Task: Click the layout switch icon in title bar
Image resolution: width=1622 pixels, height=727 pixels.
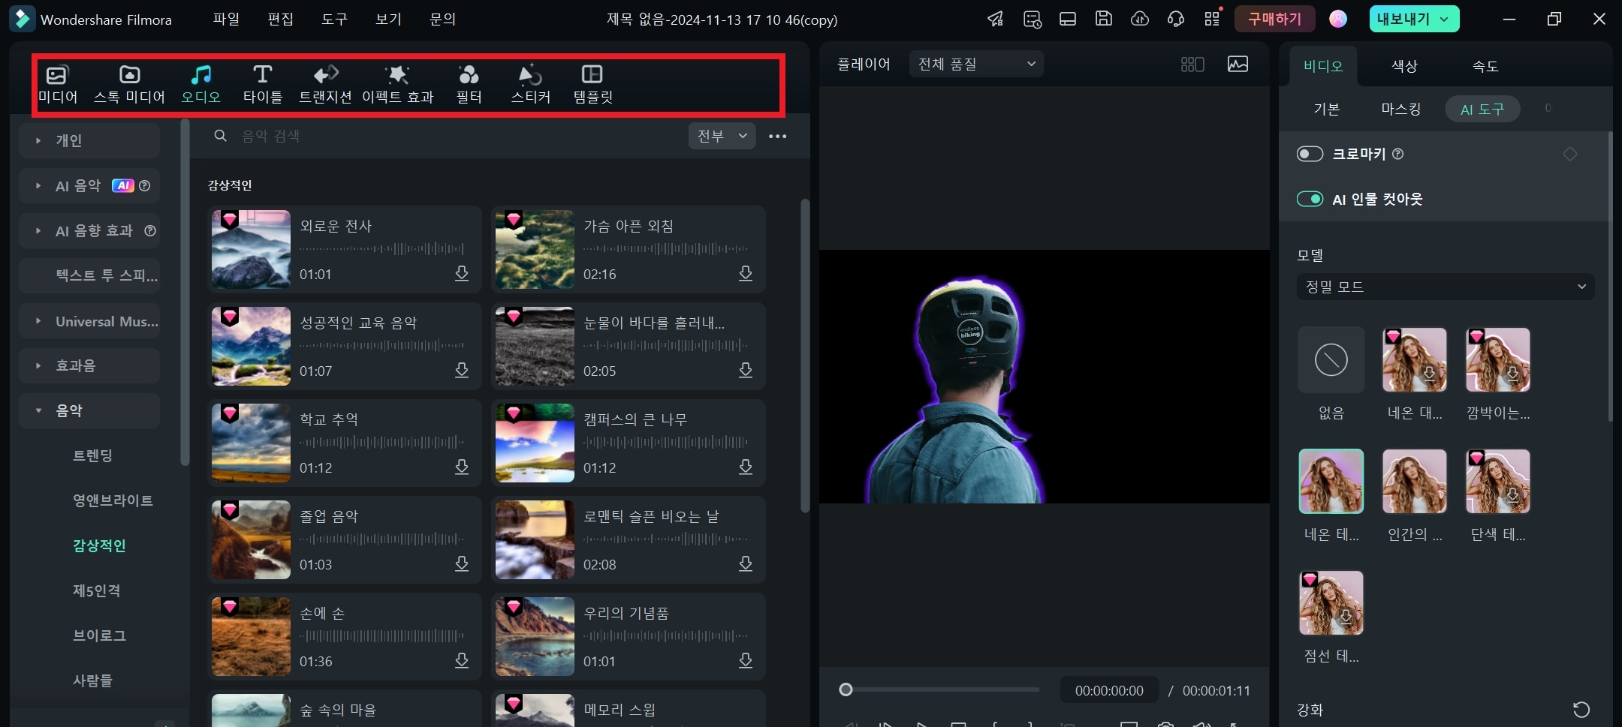Action: coord(1068,19)
